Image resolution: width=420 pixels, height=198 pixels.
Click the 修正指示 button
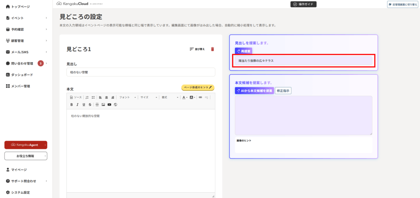[x=283, y=91]
